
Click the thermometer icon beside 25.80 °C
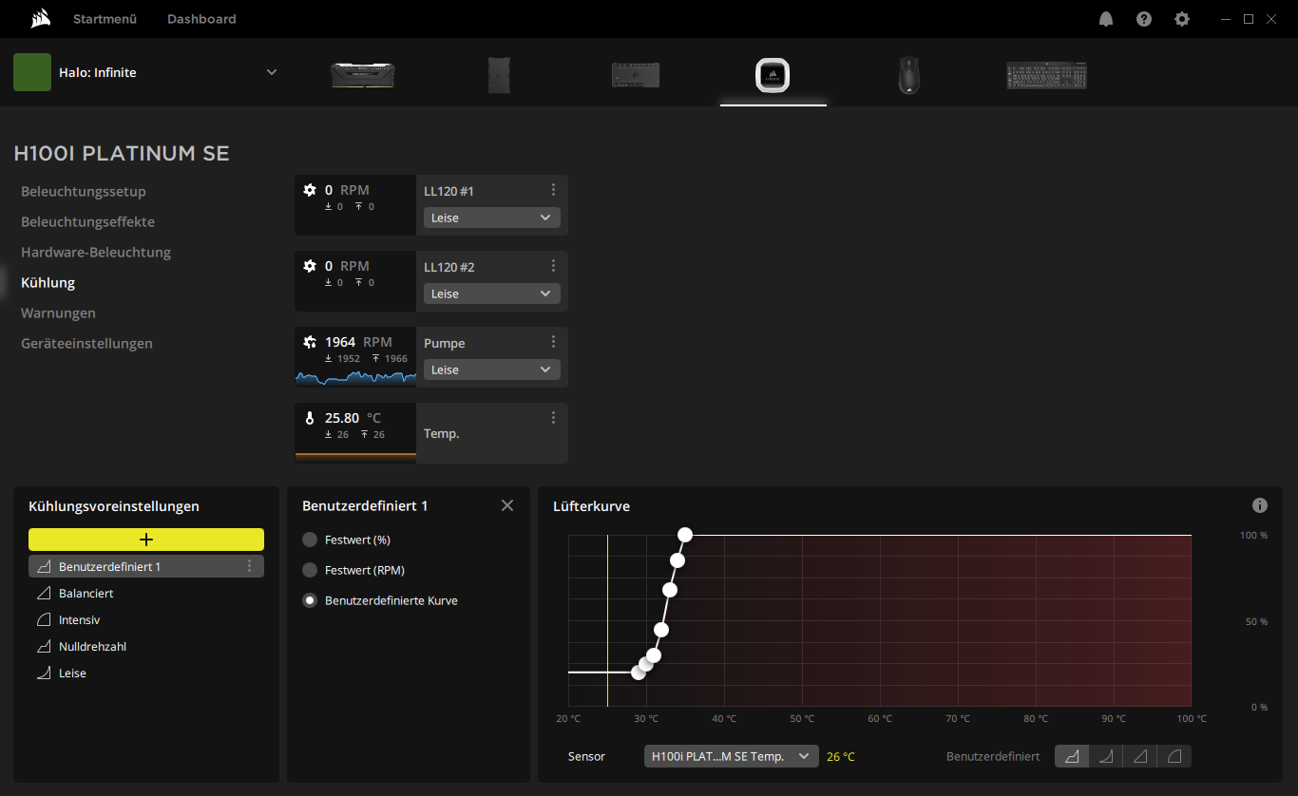pos(310,418)
